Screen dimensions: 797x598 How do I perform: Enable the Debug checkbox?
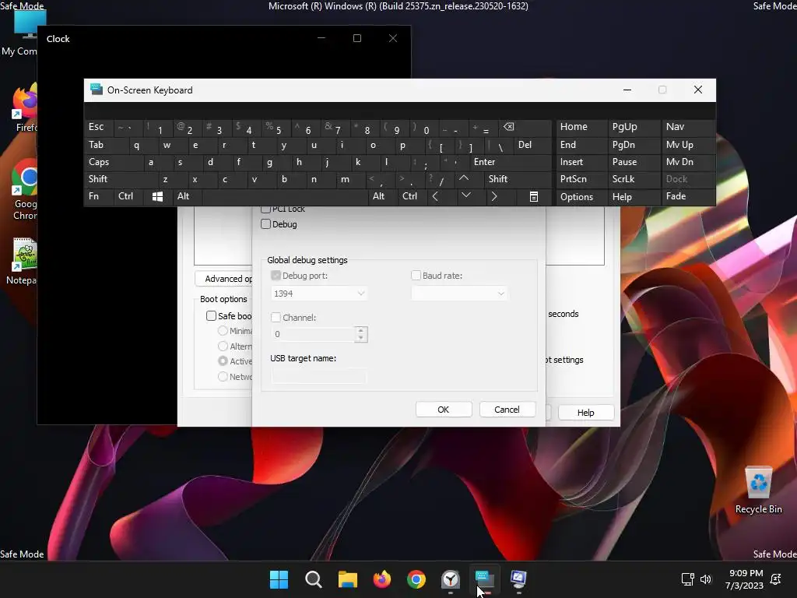[x=266, y=224]
